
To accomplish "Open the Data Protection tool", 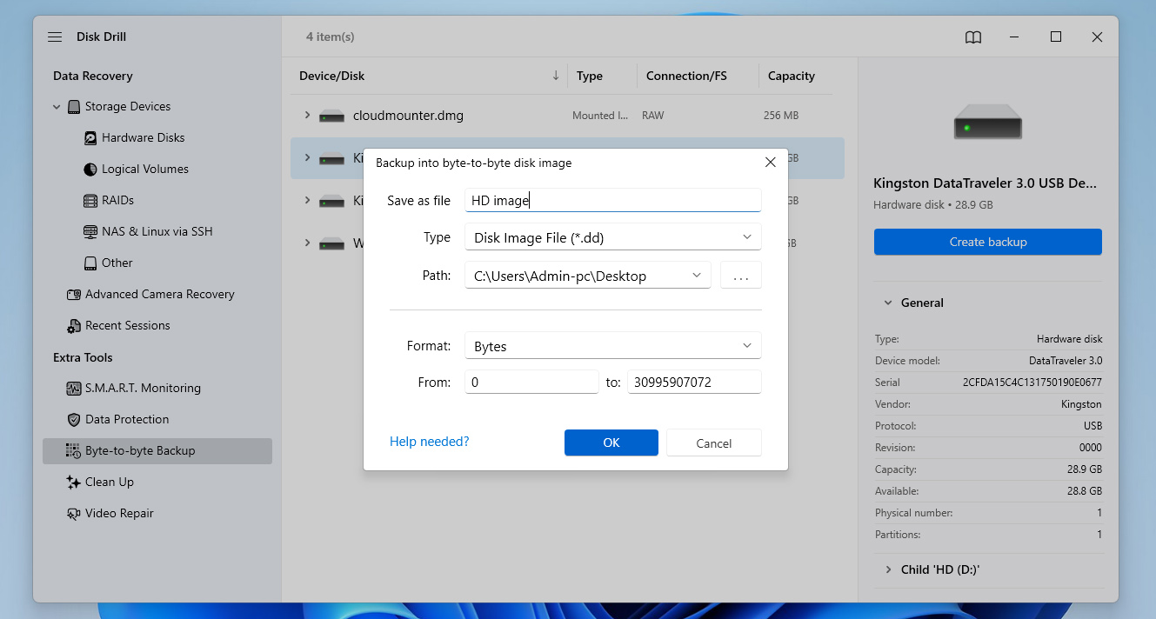I will point(127,420).
